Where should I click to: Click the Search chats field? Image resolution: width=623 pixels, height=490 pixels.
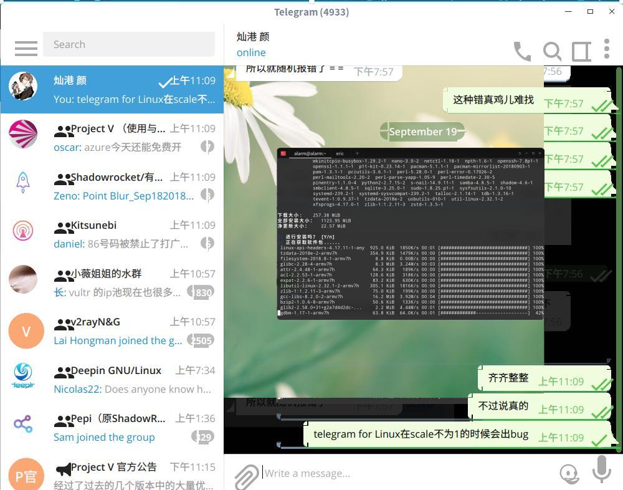coord(129,44)
